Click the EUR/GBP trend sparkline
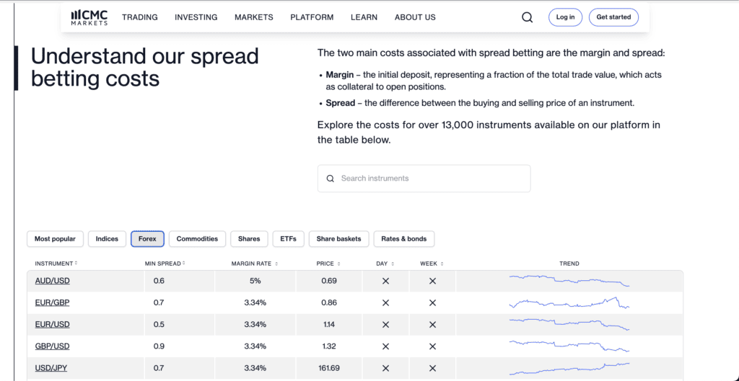739x381 pixels. (x=569, y=302)
